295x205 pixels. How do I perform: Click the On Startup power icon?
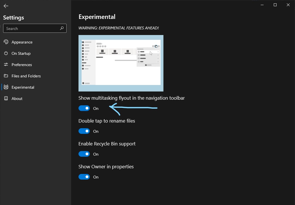(6, 53)
